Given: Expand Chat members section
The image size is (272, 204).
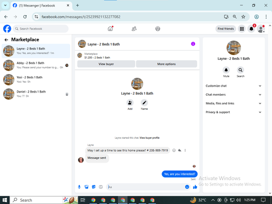Looking at the screenshot, I should click(x=233, y=95).
